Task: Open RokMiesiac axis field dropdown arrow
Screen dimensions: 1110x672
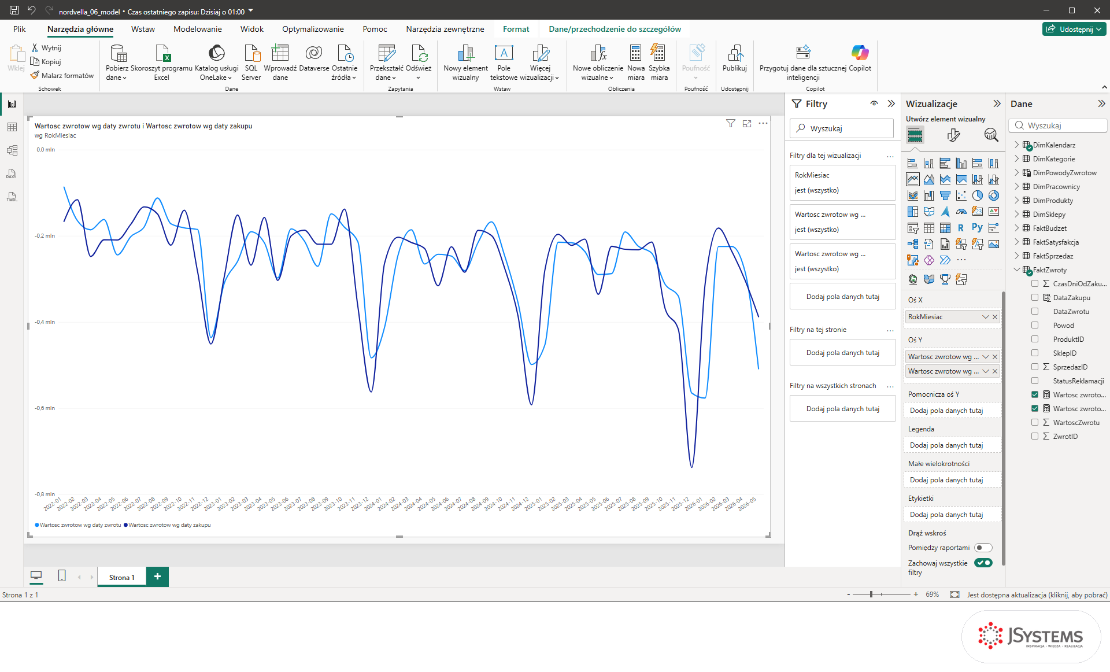Action: (x=986, y=317)
